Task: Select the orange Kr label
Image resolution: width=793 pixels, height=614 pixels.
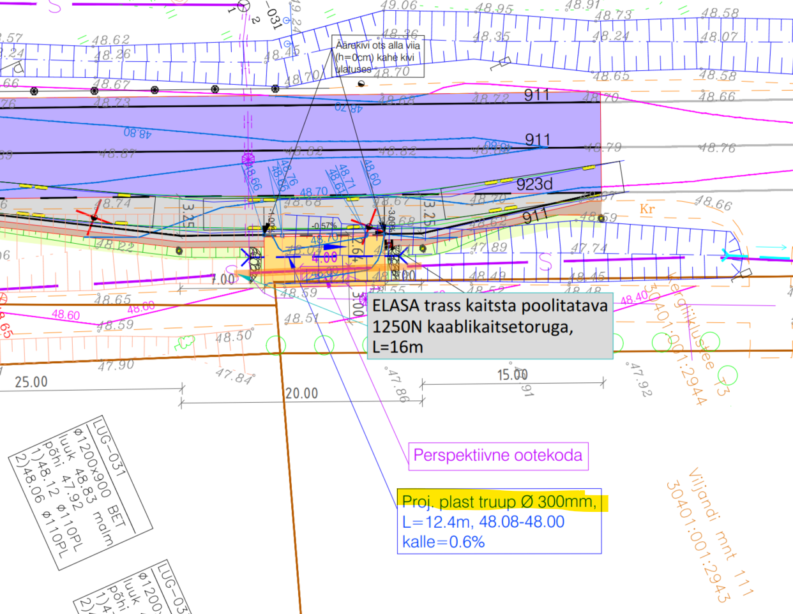Action: [x=647, y=209]
